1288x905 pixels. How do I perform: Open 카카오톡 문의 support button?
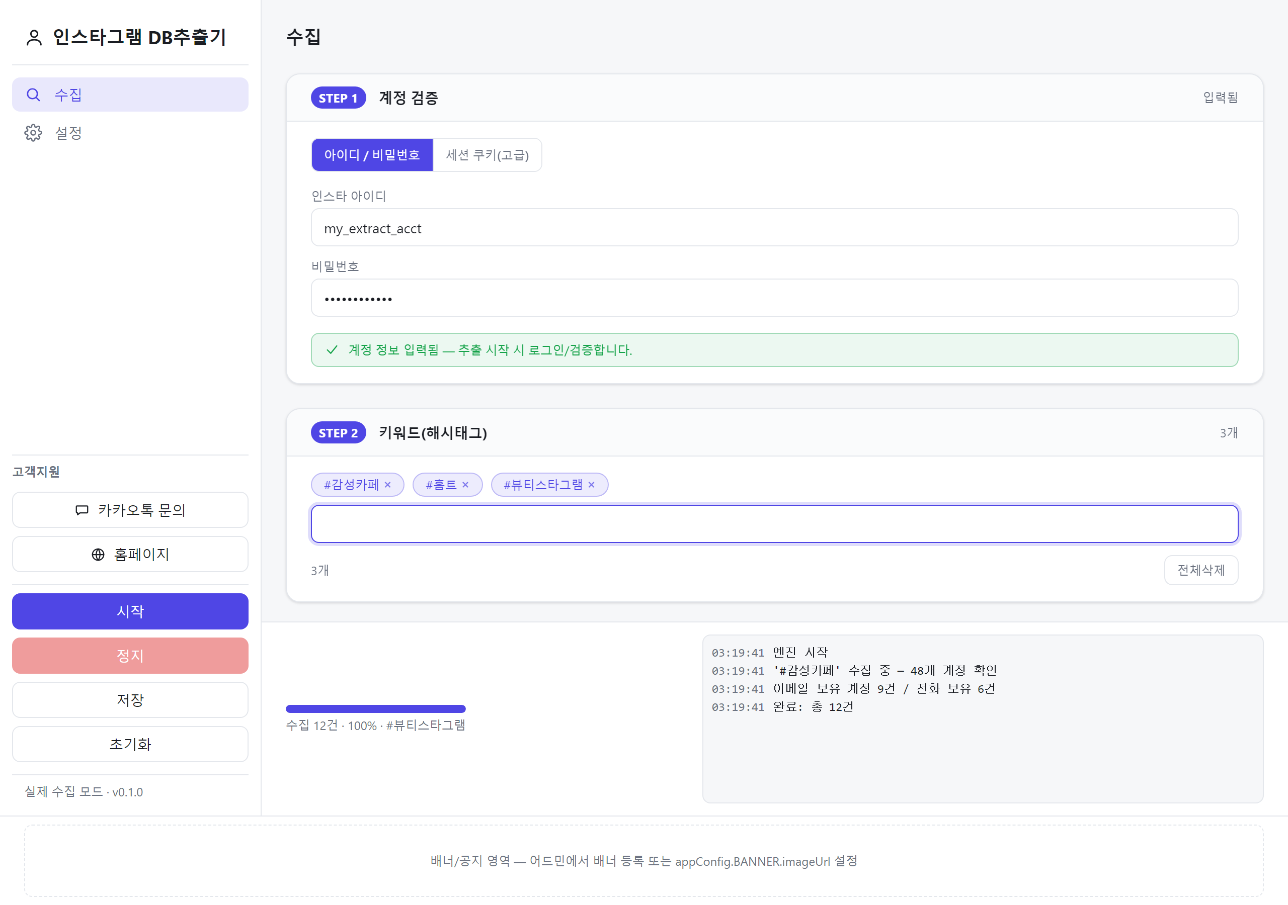coord(130,510)
